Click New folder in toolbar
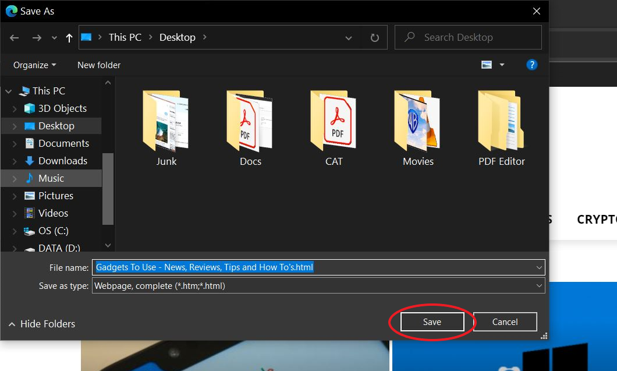 click(x=99, y=65)
